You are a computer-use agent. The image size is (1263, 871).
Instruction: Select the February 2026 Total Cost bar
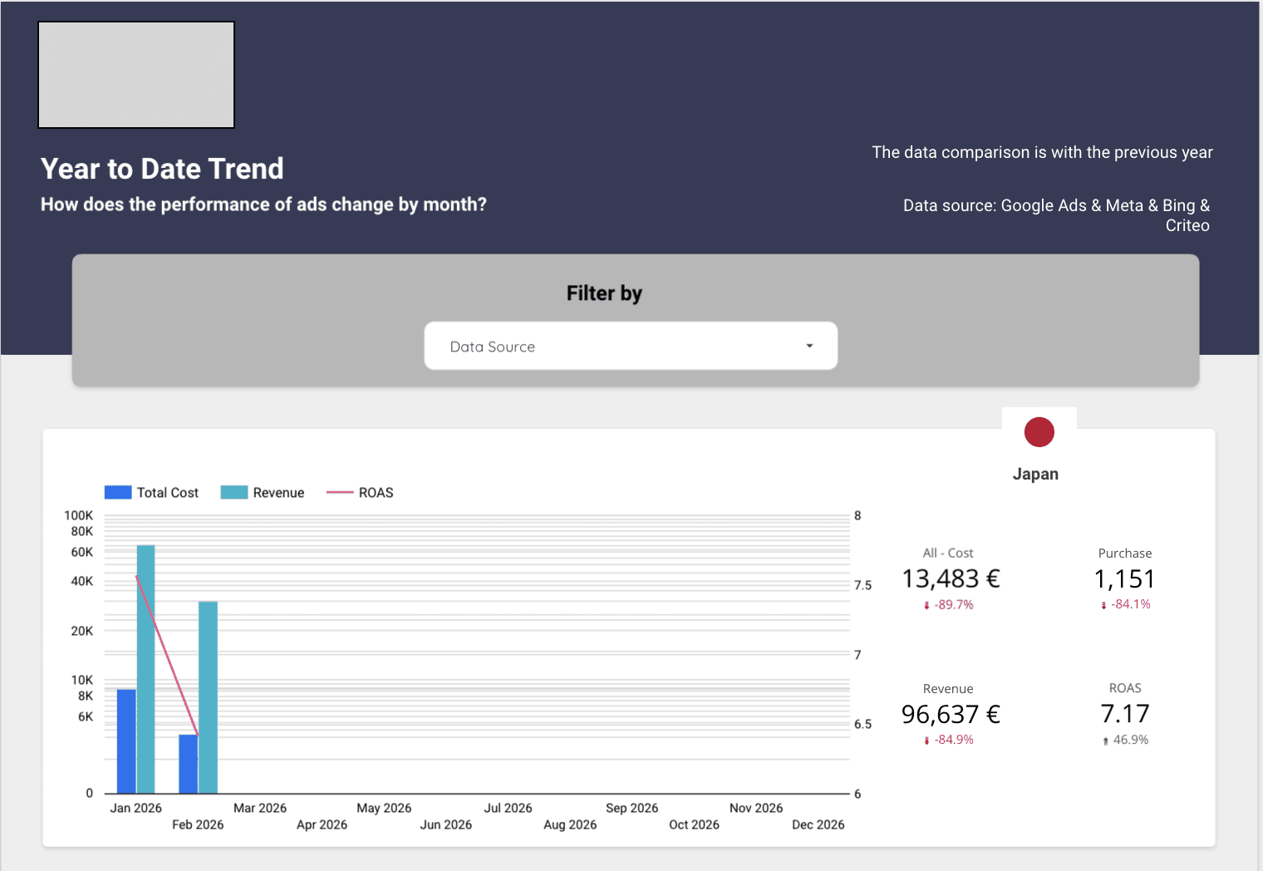point(189,764)
